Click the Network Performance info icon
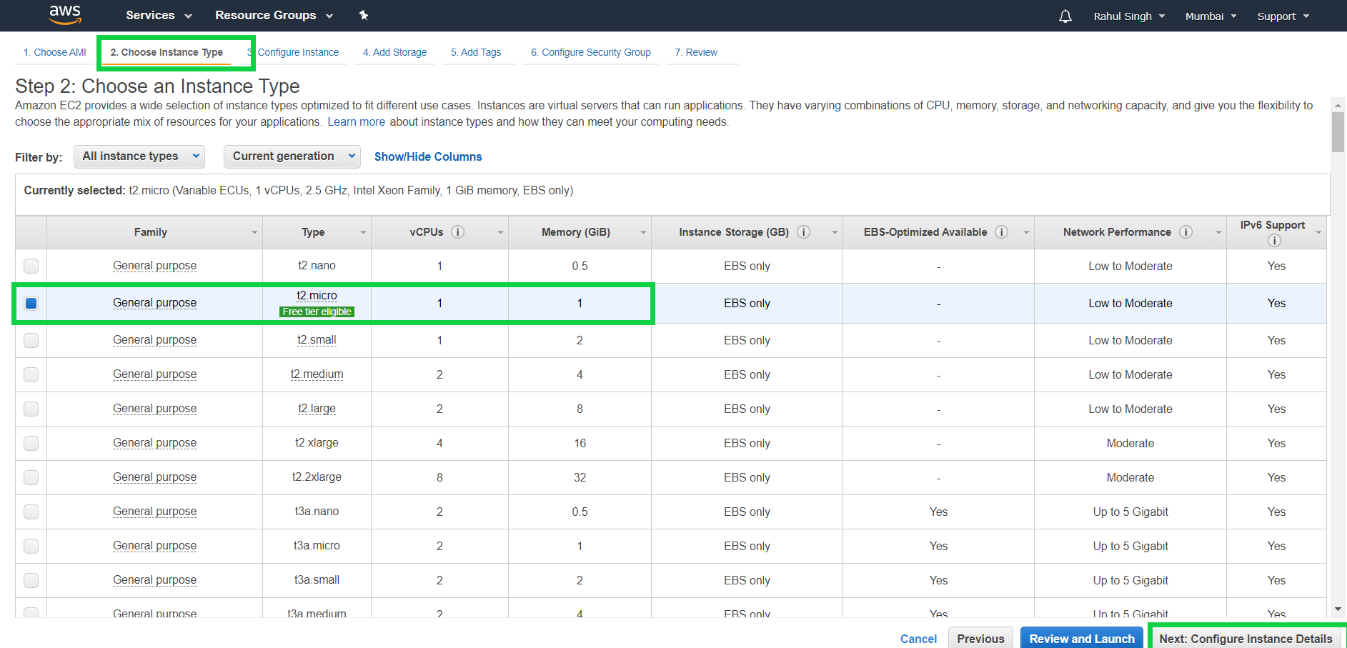 point(1186,232)
